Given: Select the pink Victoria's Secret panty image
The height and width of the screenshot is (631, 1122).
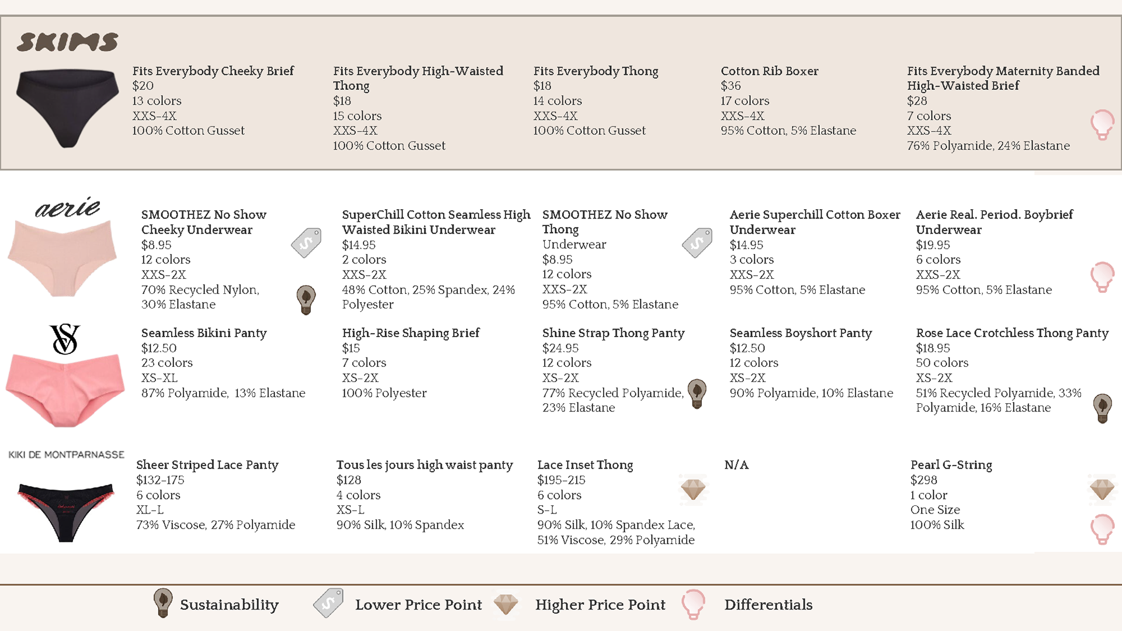Looking at the screenshot, I should [65, 390].
